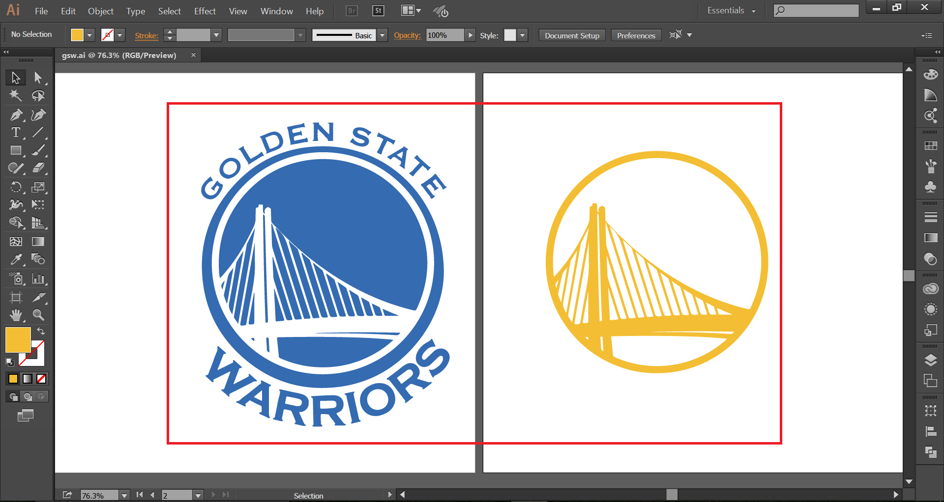Open the Layers panel icon

pyautogui.click(x=931, y=361)
